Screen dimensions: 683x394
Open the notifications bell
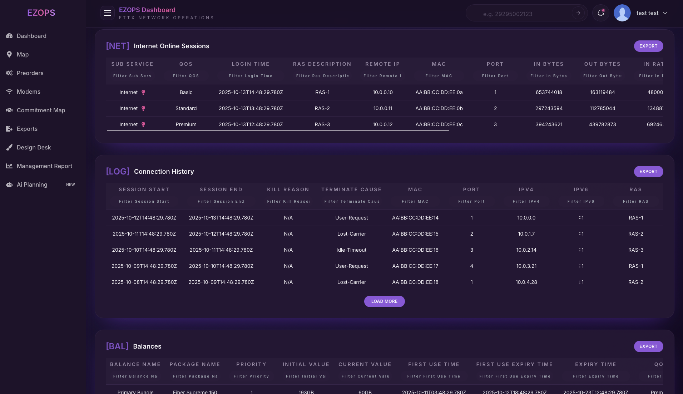pos(600,13)
